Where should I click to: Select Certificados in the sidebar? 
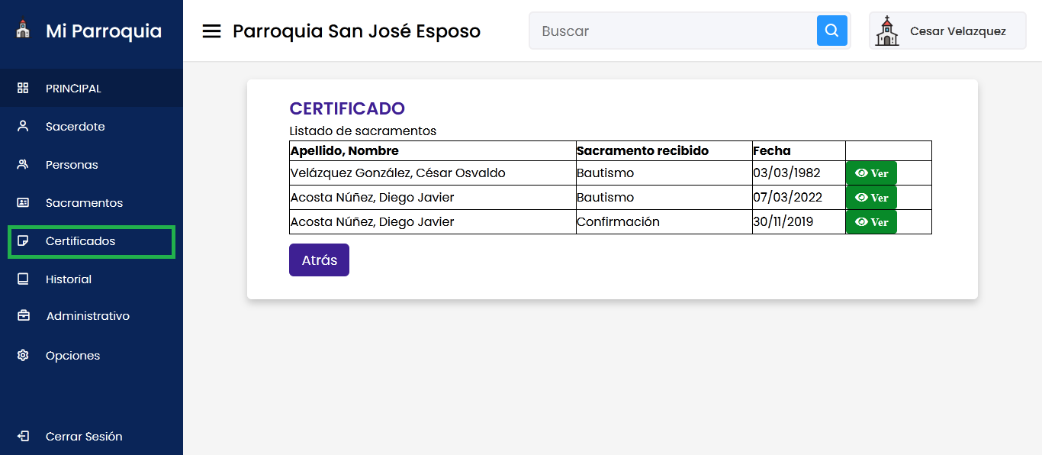(80, 241)
